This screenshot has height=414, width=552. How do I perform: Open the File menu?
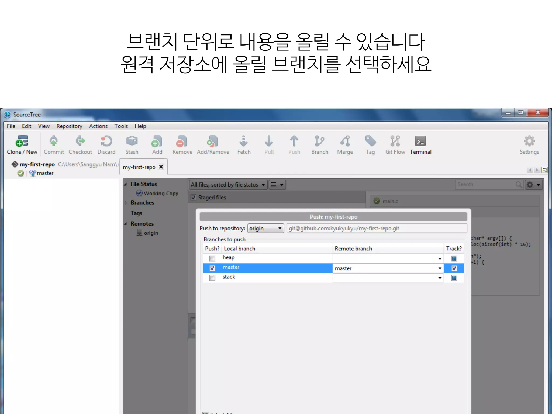[11, 126]
